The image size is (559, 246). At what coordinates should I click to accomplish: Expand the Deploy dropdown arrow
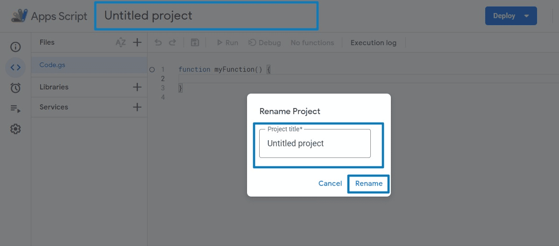(x=527, y=16)
